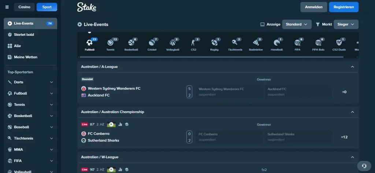Screen dimensions: 375x173
Task: Click the sports carousel horizontal scrollbar
Action: pyautogui.click(x=211, y=57)
